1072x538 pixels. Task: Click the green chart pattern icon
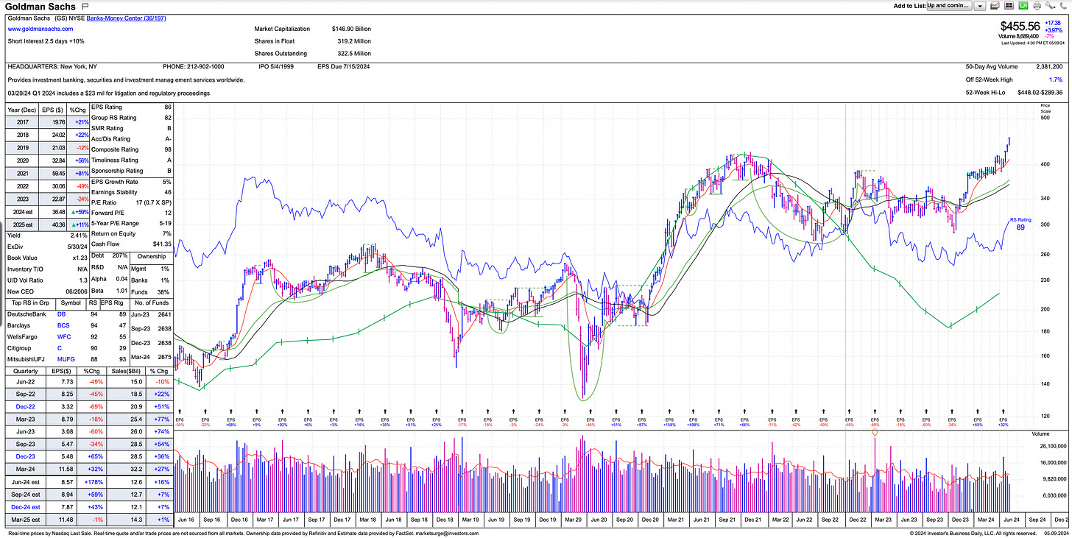1023,6
